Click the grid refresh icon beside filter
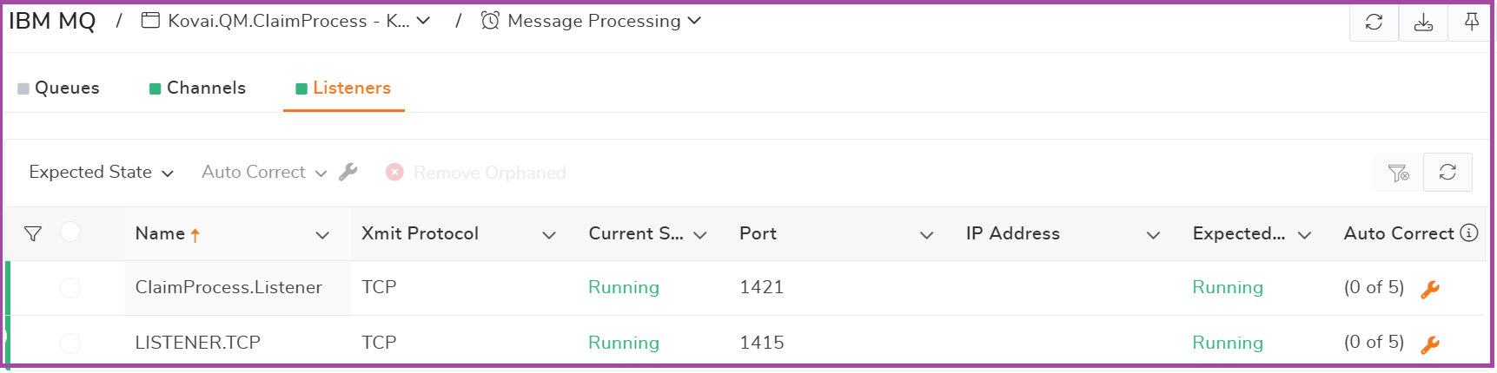The width and height of the screenshot is (1497, 373). [1447, 172]
